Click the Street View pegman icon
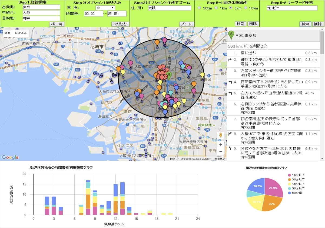Viewport: 325px width, 228px height. [x=221, y=135]
